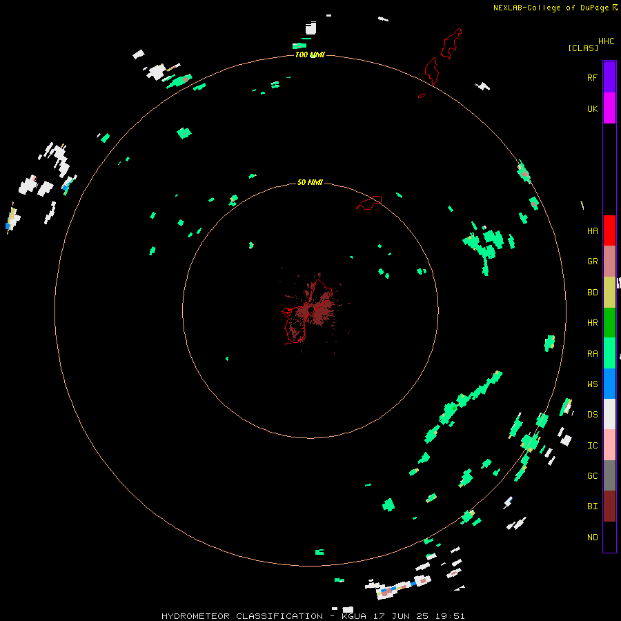The height and width of the screenshot is (621, 621).
Task: Click the black radar site dot at center
Action: (311, 309)
